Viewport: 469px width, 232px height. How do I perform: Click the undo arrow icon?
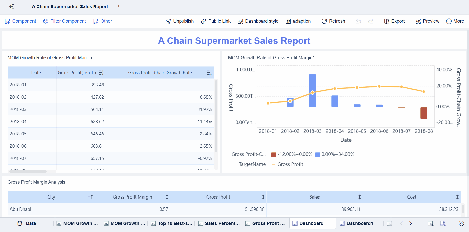(358, 21)
